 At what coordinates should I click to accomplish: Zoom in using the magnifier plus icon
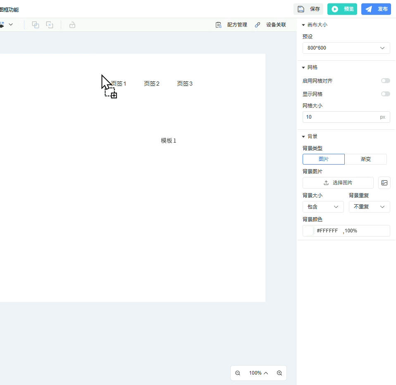pos(279,373)
